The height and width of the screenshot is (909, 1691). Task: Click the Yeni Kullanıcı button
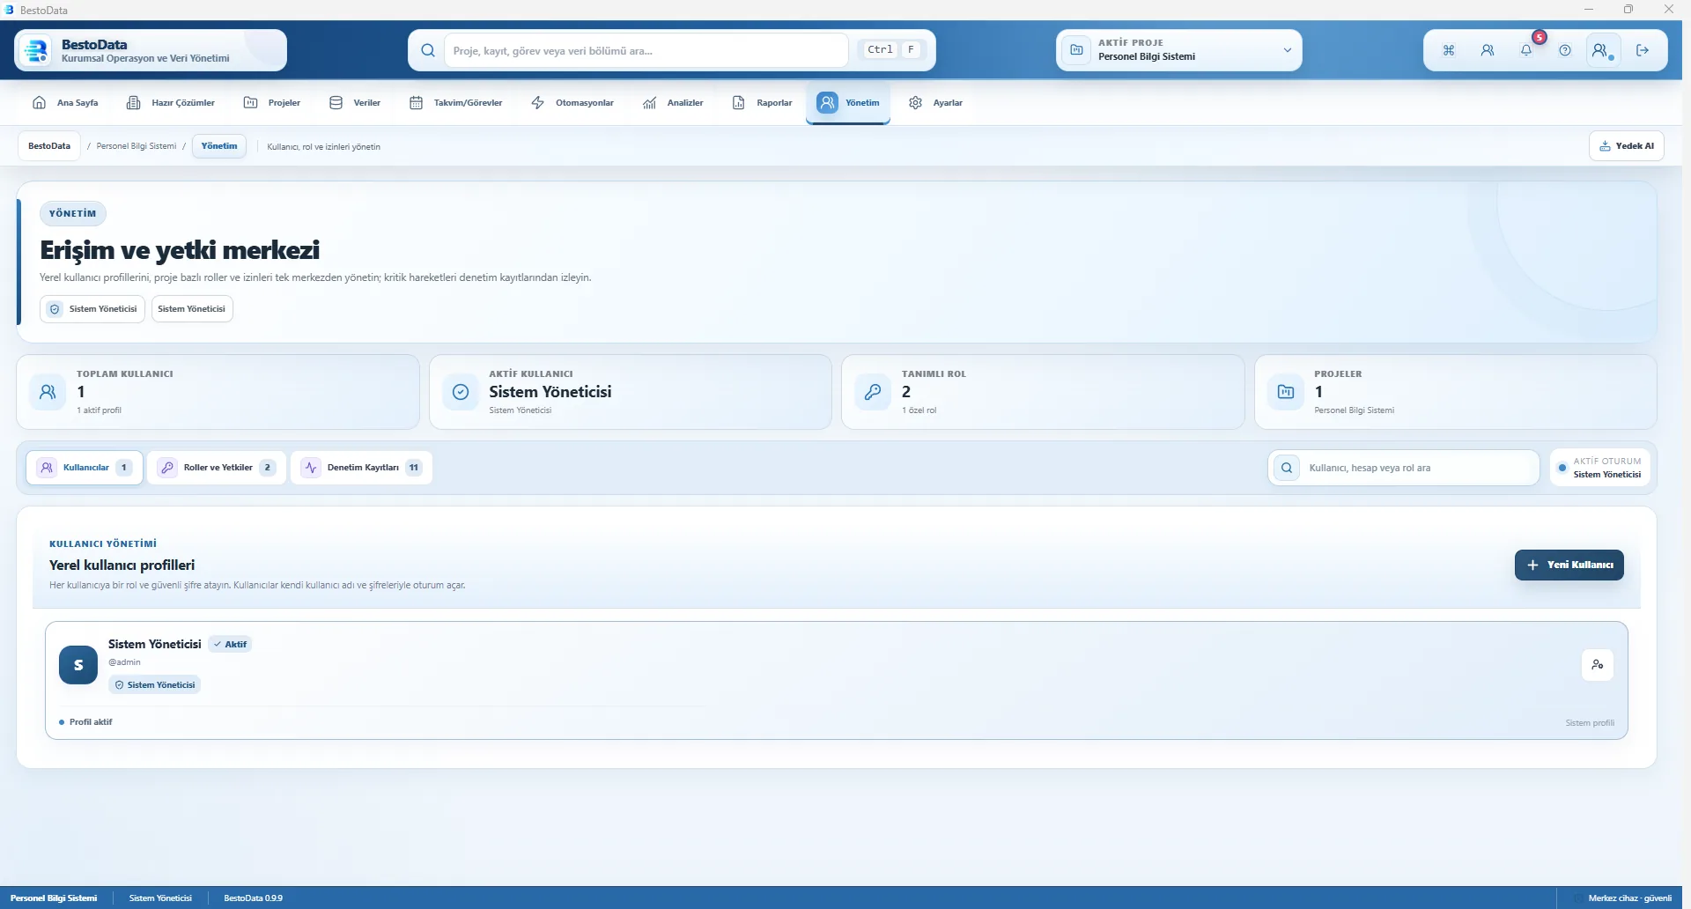[1569, 565]
